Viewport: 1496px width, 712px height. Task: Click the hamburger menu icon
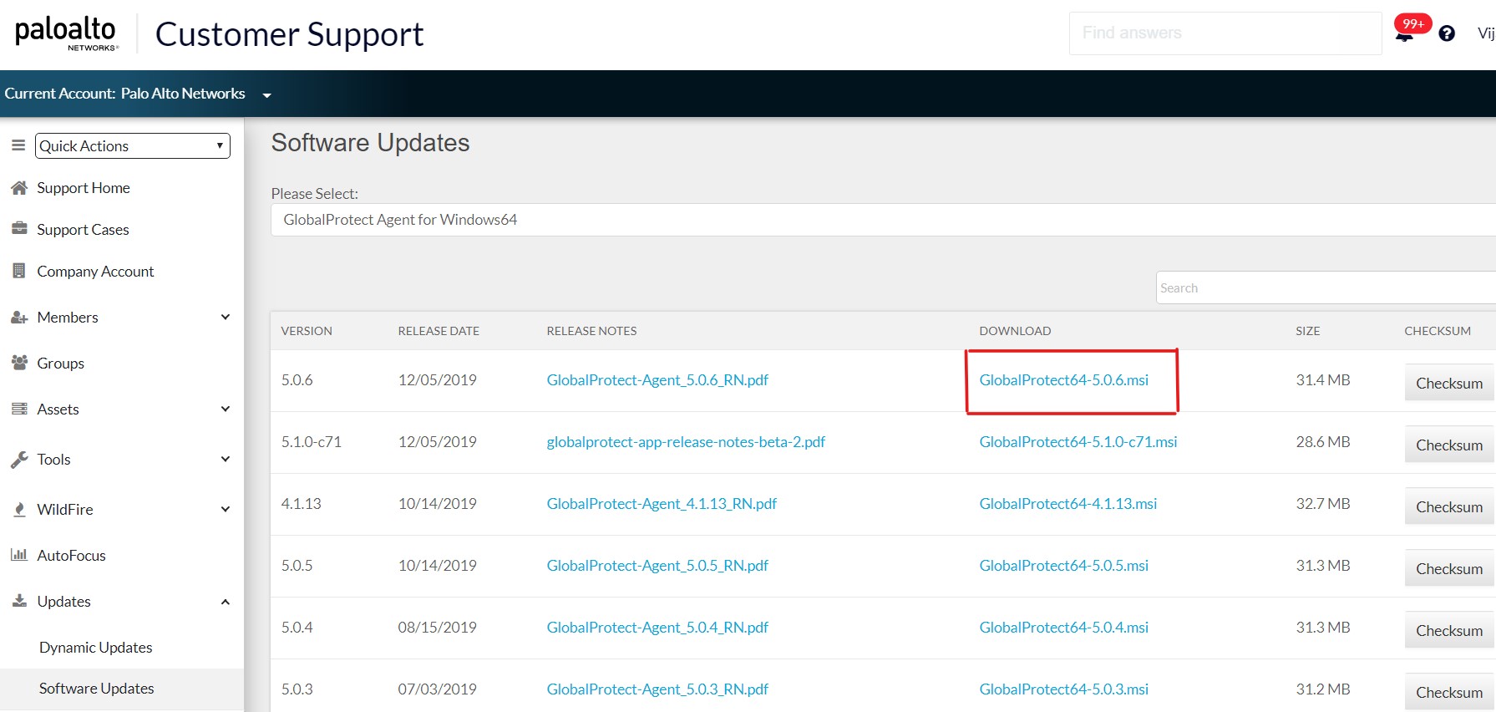click(18, 145)
